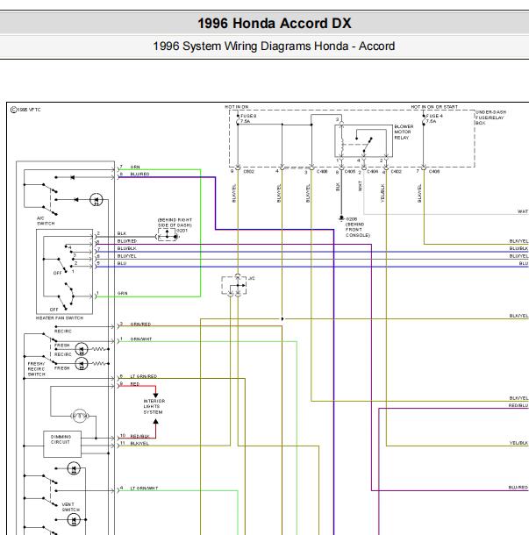Click the Interior Lights System label
The width and height of the screenshot is (529, 535).
point(154,407)
